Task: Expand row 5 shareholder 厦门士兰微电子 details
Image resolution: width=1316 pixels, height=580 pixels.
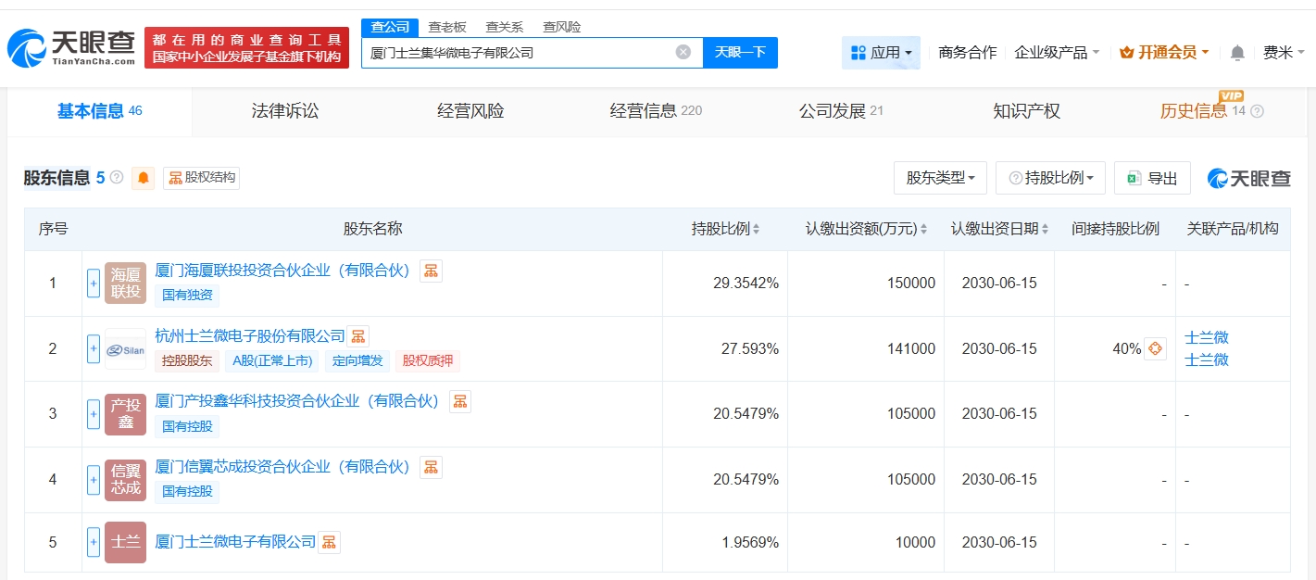Action: coord(94,542)
